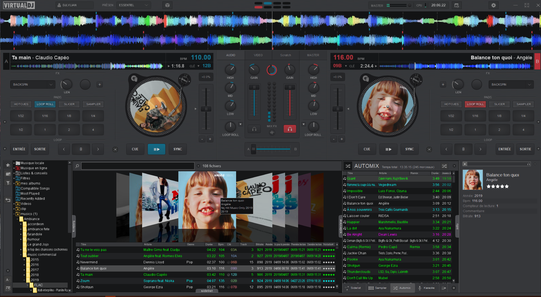Open the clock recording icon next to time
The width and height of the screenshot is (541, 297).
(457, 5)
